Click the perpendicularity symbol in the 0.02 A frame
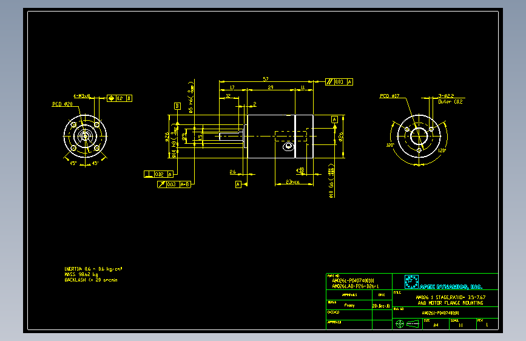Image resolution: width=526 pixels, height=341 pixels. pos(149,174)
